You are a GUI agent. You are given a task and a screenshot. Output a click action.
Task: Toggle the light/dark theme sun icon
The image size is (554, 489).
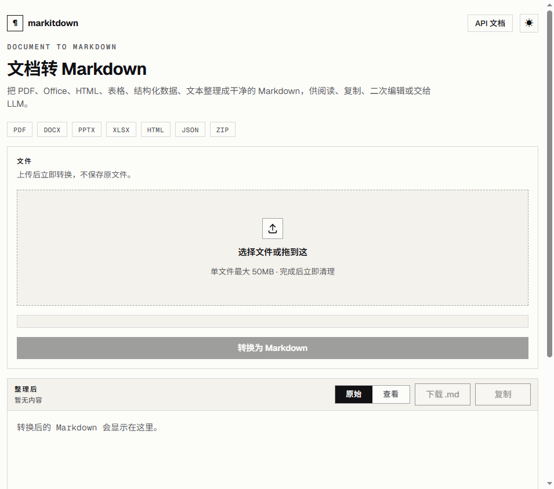pyautogui.click(x=528, y=23)
